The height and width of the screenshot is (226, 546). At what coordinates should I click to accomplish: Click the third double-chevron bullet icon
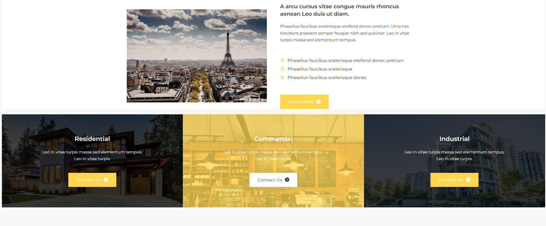[x=283, y=77]
